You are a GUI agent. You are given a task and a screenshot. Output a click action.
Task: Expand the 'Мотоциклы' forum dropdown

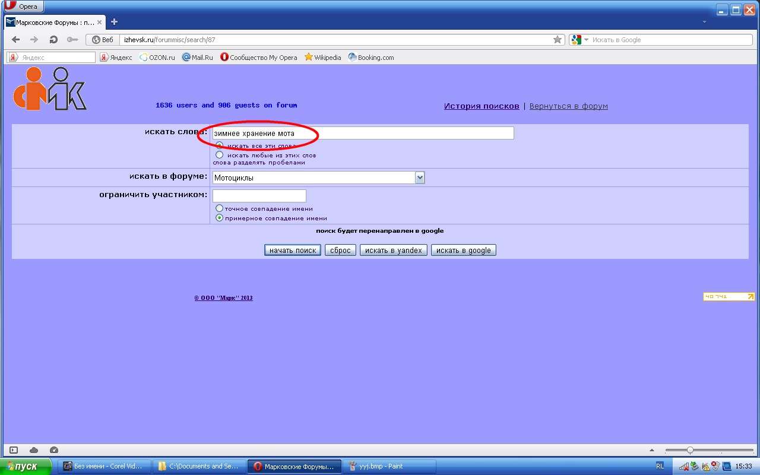coord(420,178)
